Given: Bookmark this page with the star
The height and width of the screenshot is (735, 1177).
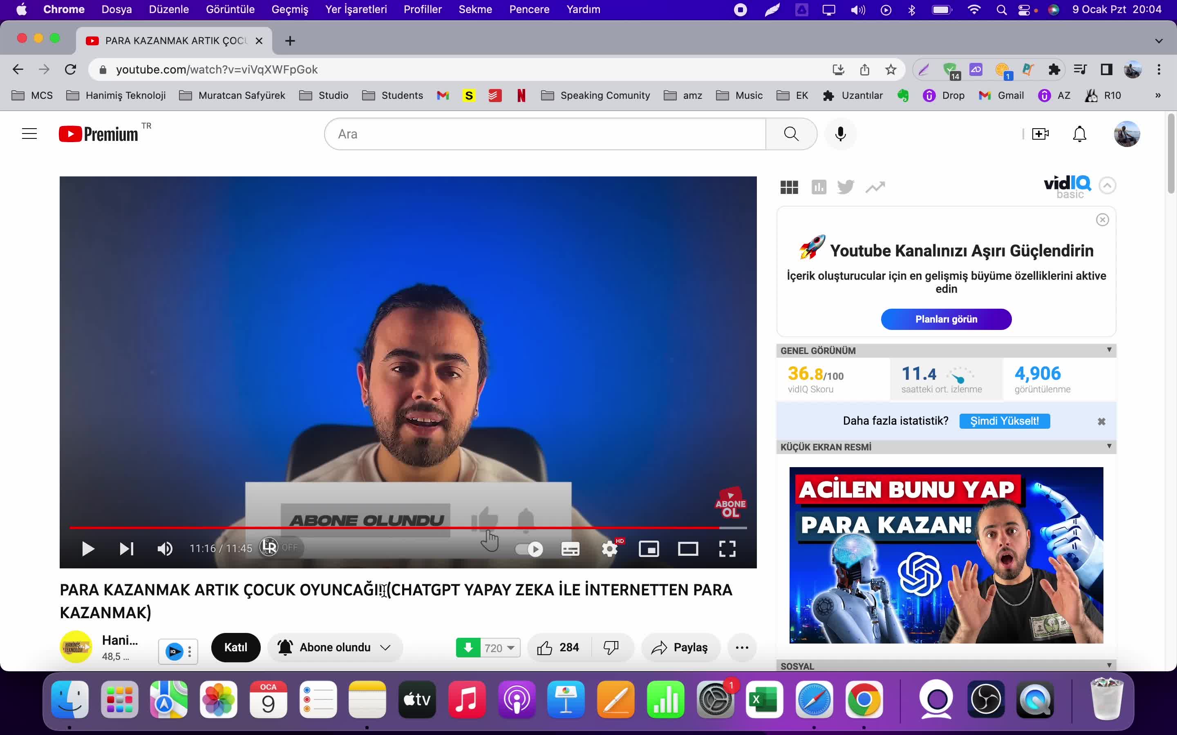Looking at the screenshot, I should pyautogui.click(x=891, y=69).
